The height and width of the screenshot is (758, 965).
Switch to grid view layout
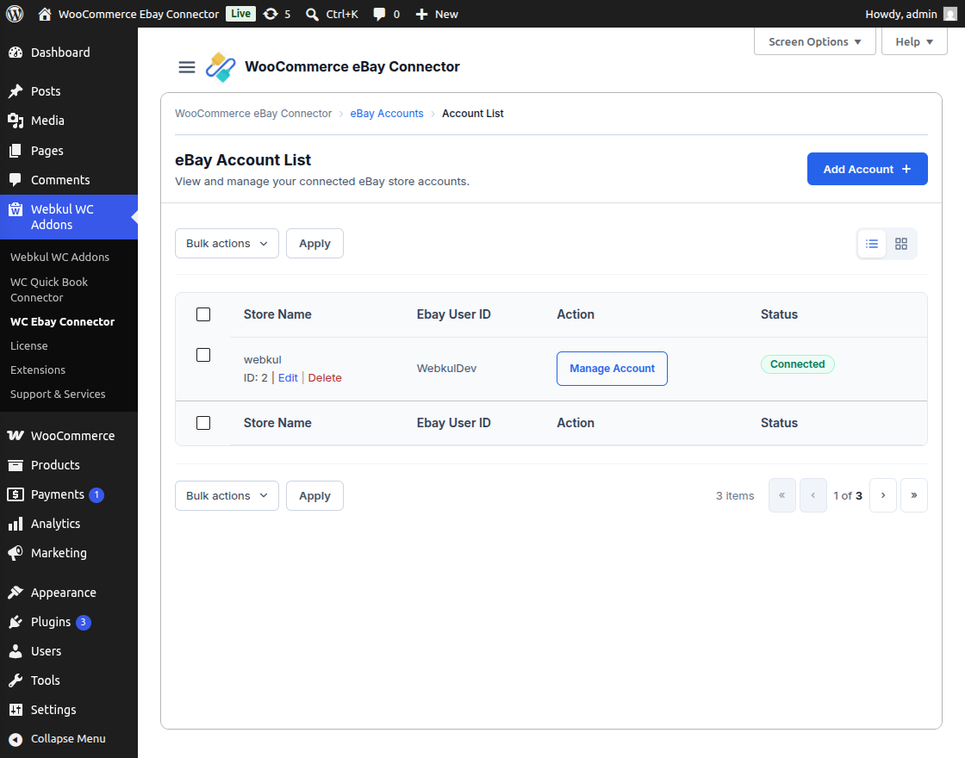(901, 244)
